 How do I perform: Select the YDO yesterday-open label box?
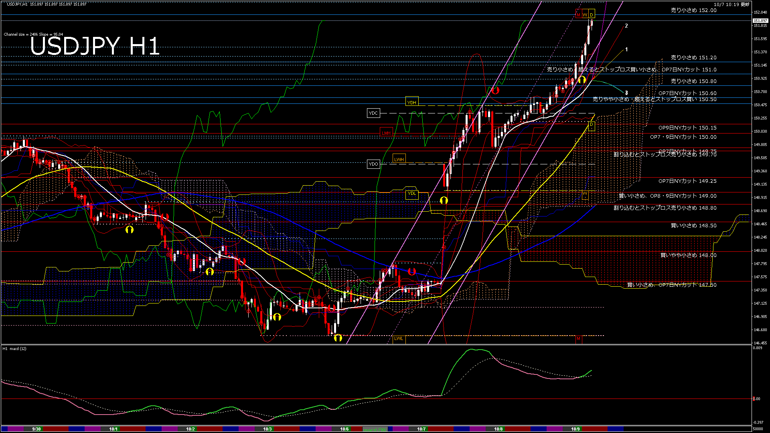tap(373, 164)
